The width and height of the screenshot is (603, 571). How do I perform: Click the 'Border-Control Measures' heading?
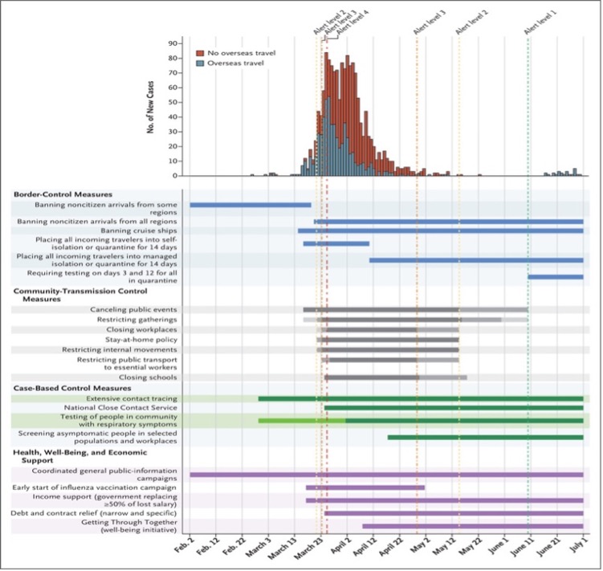tap(63, 194)
